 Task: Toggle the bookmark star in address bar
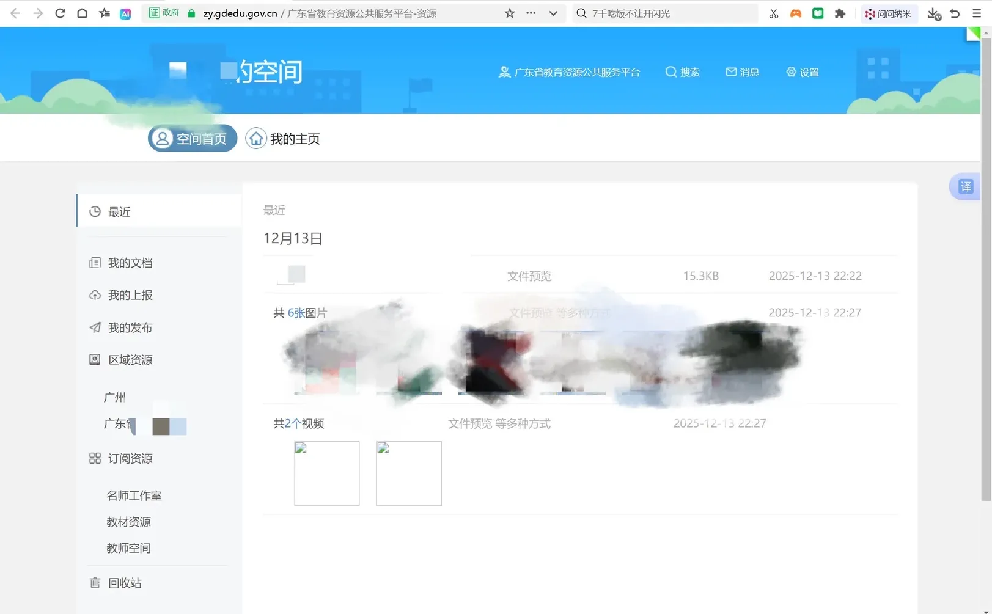(509, 13)
